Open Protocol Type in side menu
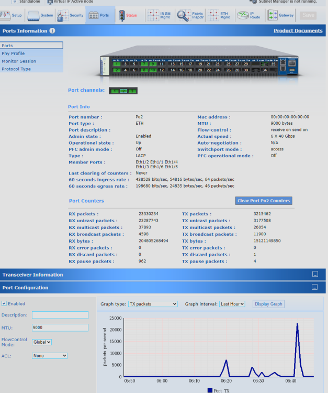The height and width of the screenshot is (393, 328). (x=31, y=69)
